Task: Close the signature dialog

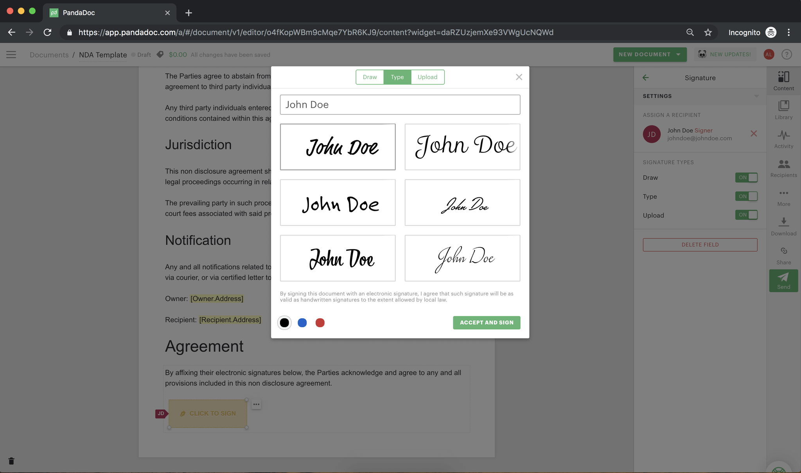Action: pyautogui.click(x=519, y=77)
